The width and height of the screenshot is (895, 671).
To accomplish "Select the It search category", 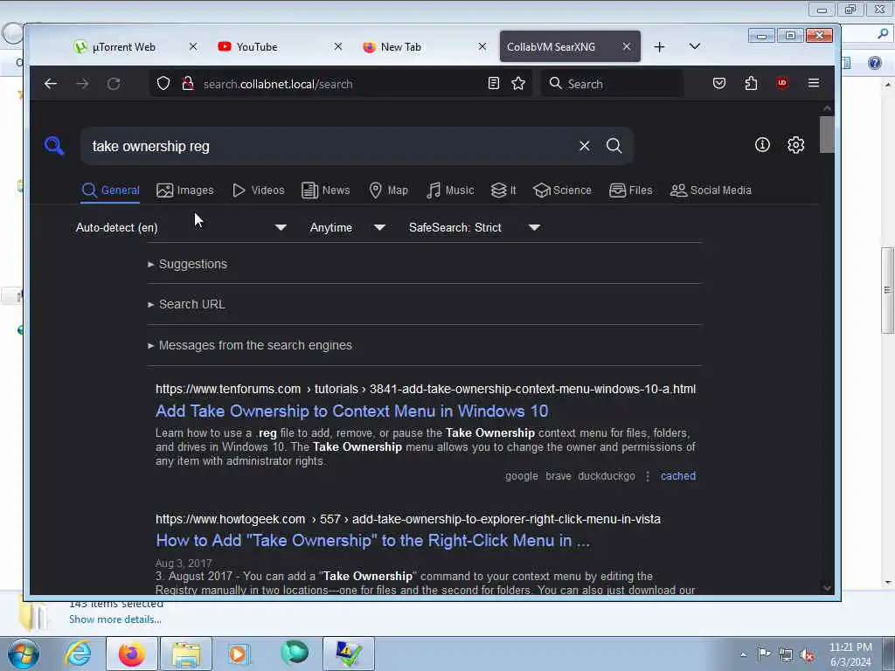I will [503, 190].
